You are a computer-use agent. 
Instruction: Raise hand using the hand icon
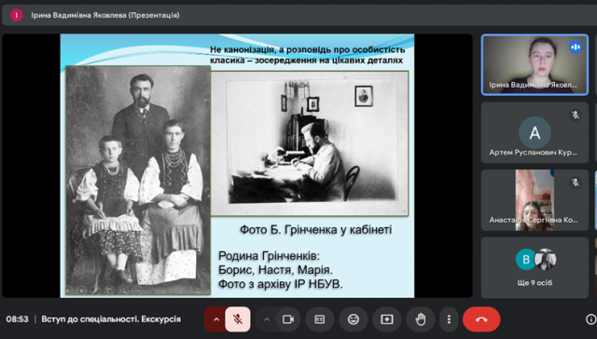(x=421, y=319)
